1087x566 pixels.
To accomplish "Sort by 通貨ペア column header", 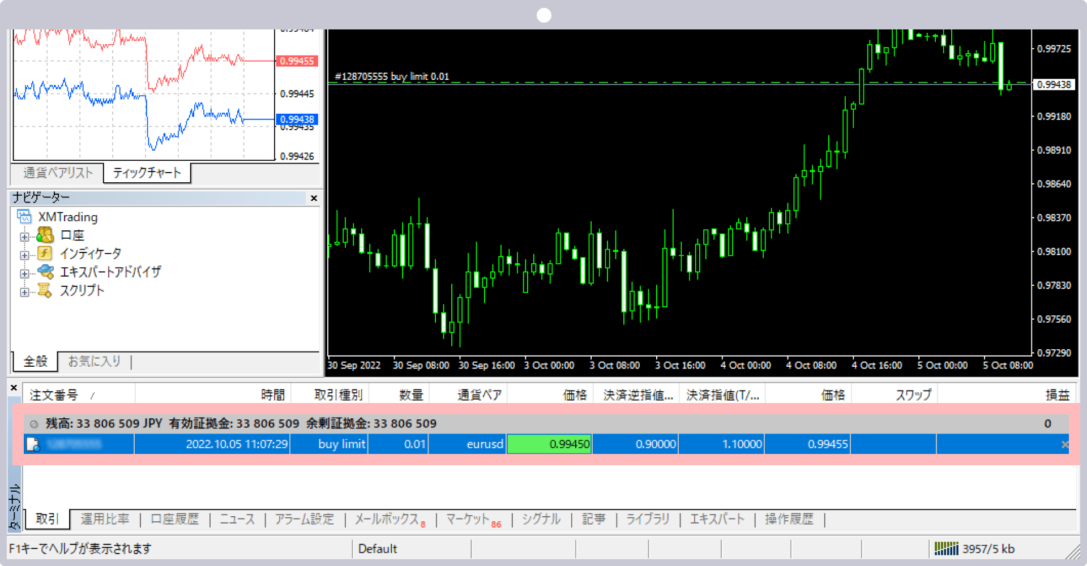I will tap(468, 395).
